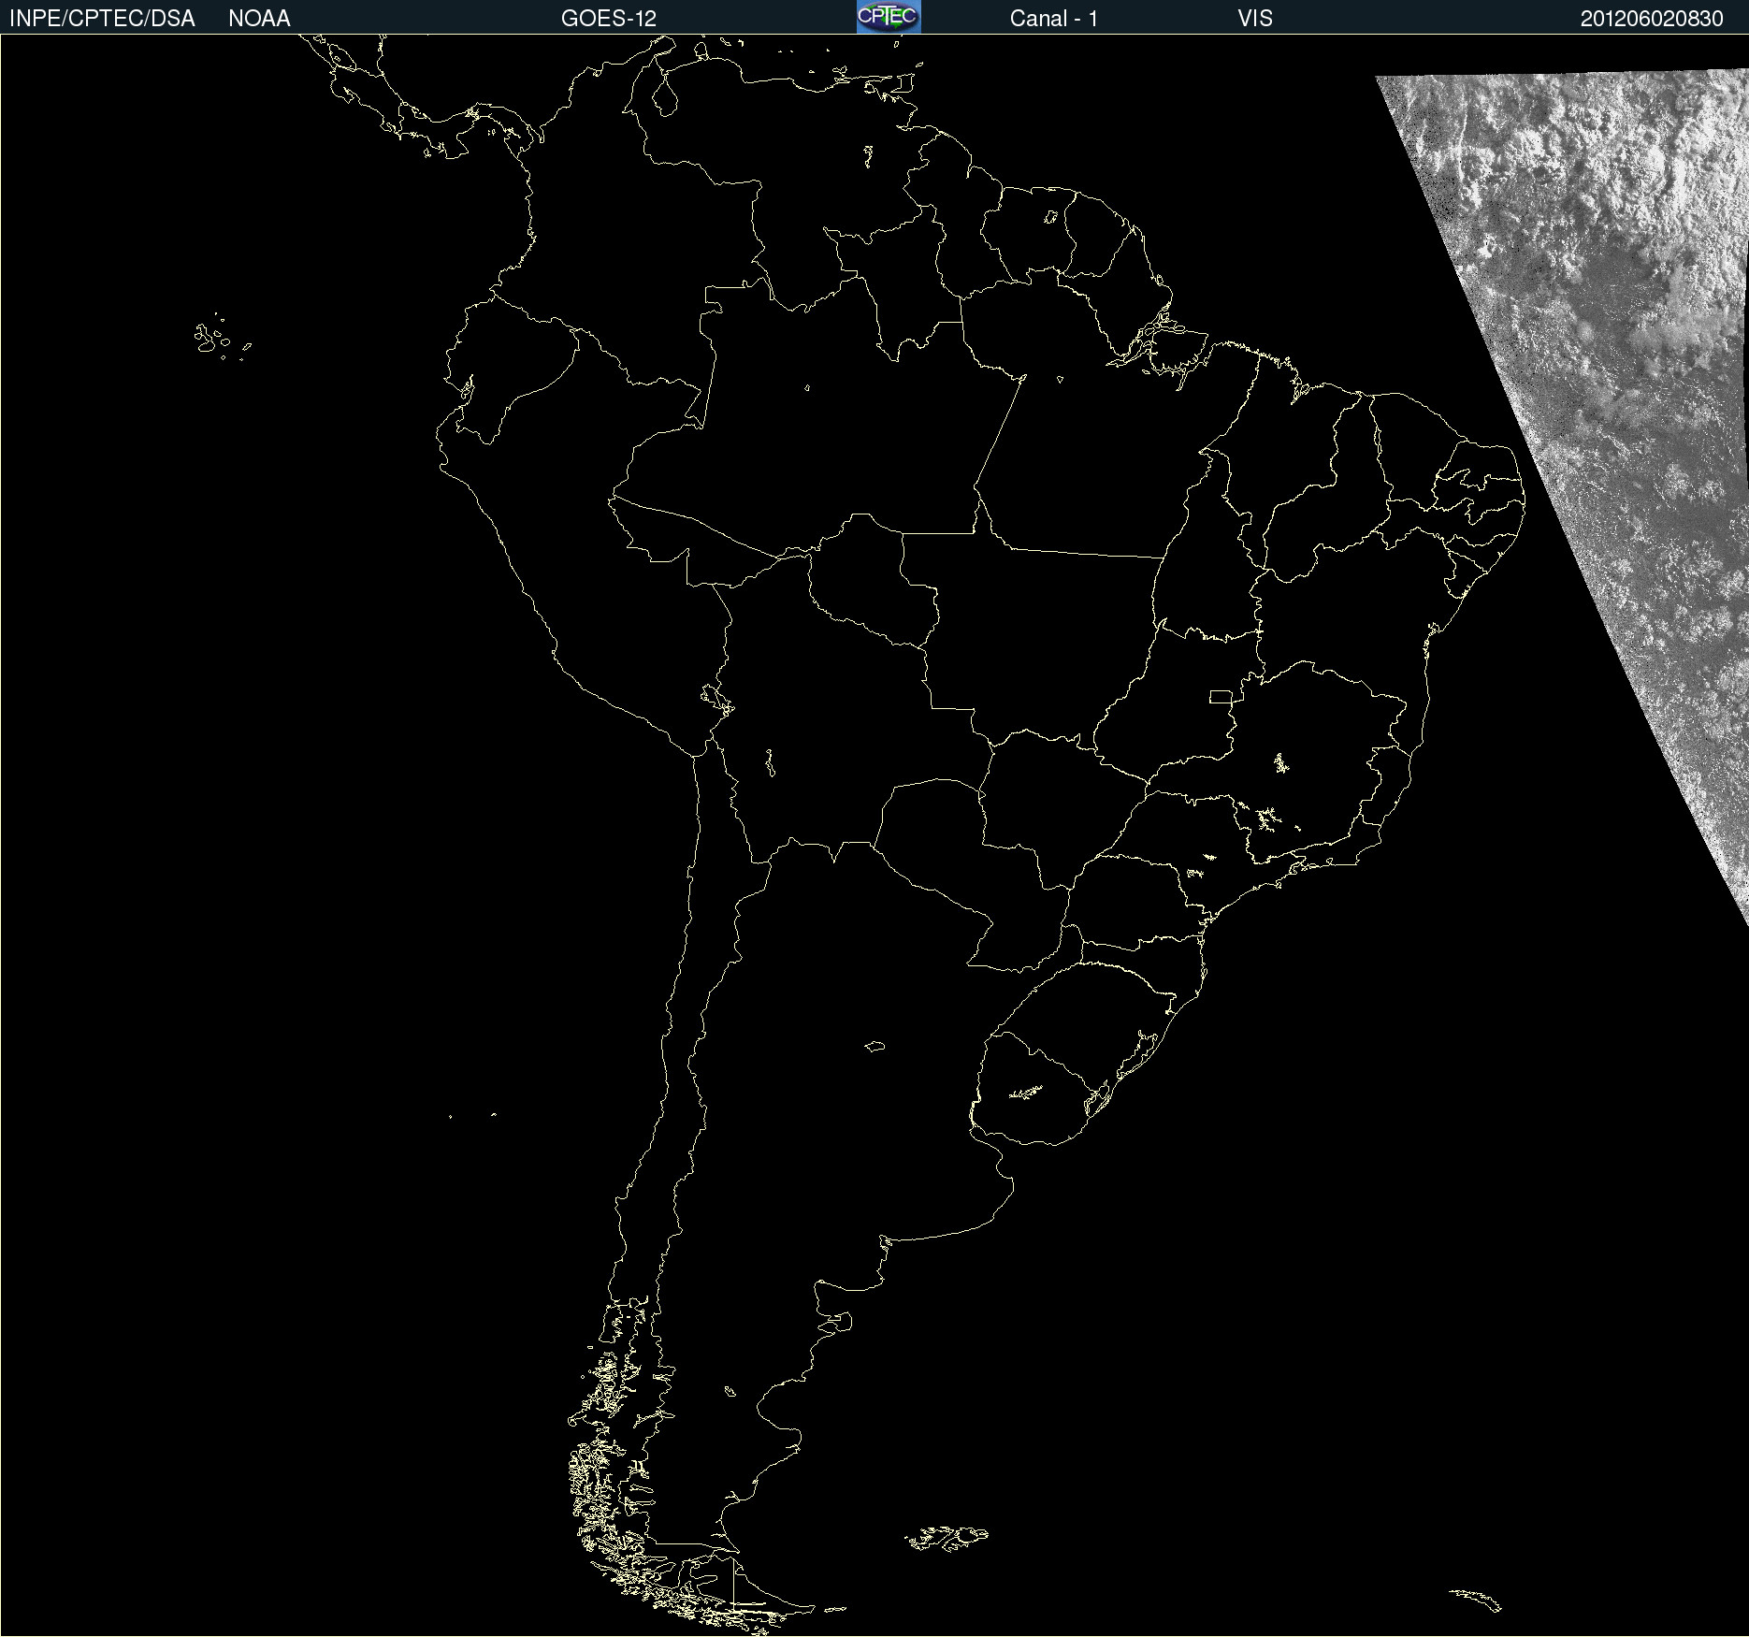The image size is (1749, 1637).
Task: Click the CPTEC logo in the header
Action: pos(889,17)
